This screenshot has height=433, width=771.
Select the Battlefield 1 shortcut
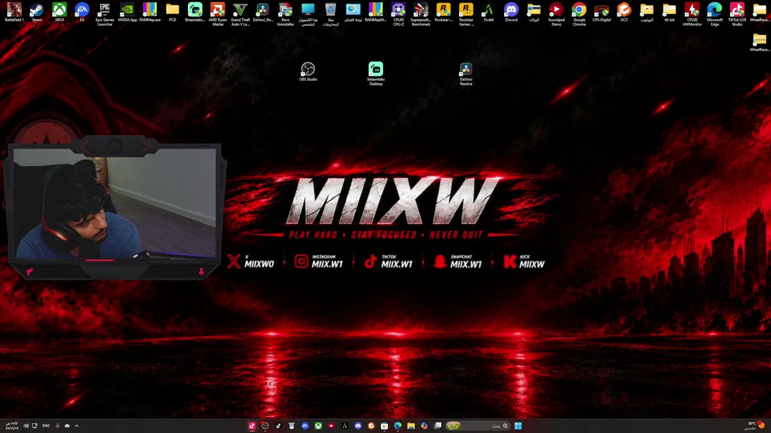(x=14, y=13)
